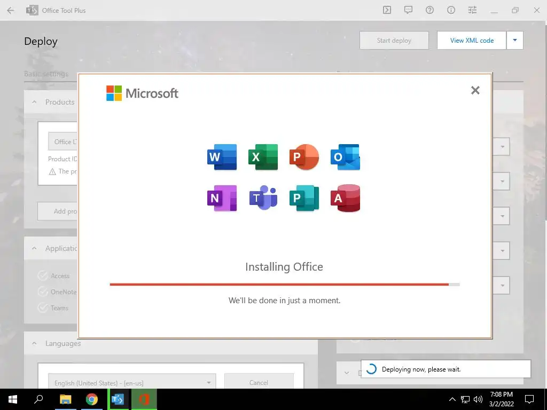Image resolution: width=547 pixels, height=410 pixels.
Task: Click the Microsoft logo in installer dialog
Action: pos(142,93)
